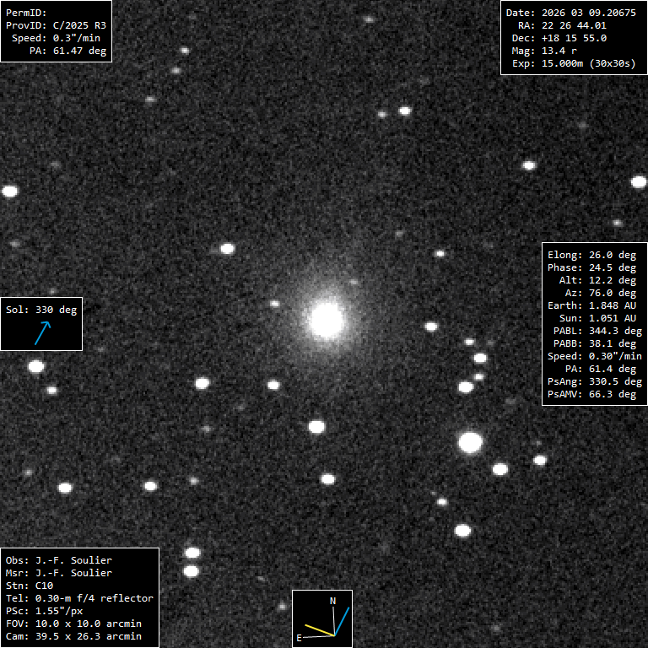Click the Obs: J.-F. Soulier line
The image size is (648, 648).
(x=58, y=559)
